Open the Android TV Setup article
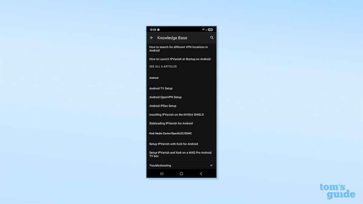The width and height of the screenshot is (363, 204). click(161, 89)
